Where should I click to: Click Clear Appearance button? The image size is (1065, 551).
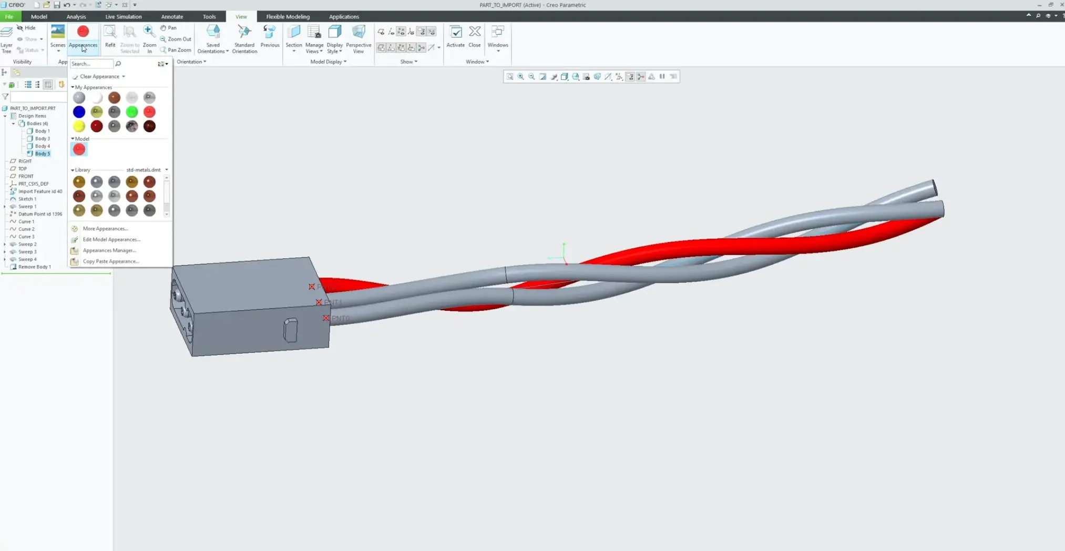[96, 77]
